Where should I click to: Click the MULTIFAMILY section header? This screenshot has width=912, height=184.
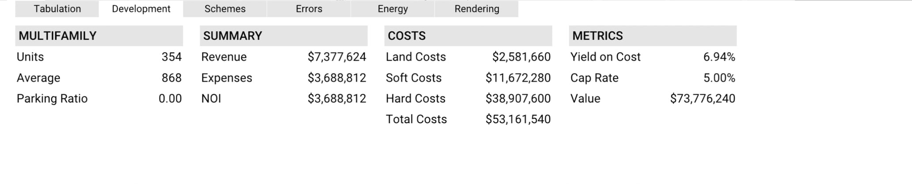57,36
